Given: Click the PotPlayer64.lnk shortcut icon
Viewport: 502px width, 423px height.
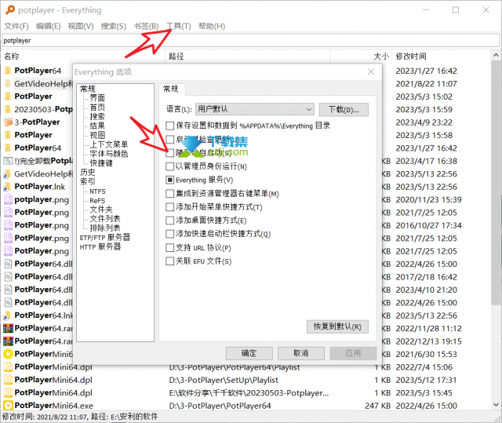Looking at the screenshot, I should click(7, 315).
